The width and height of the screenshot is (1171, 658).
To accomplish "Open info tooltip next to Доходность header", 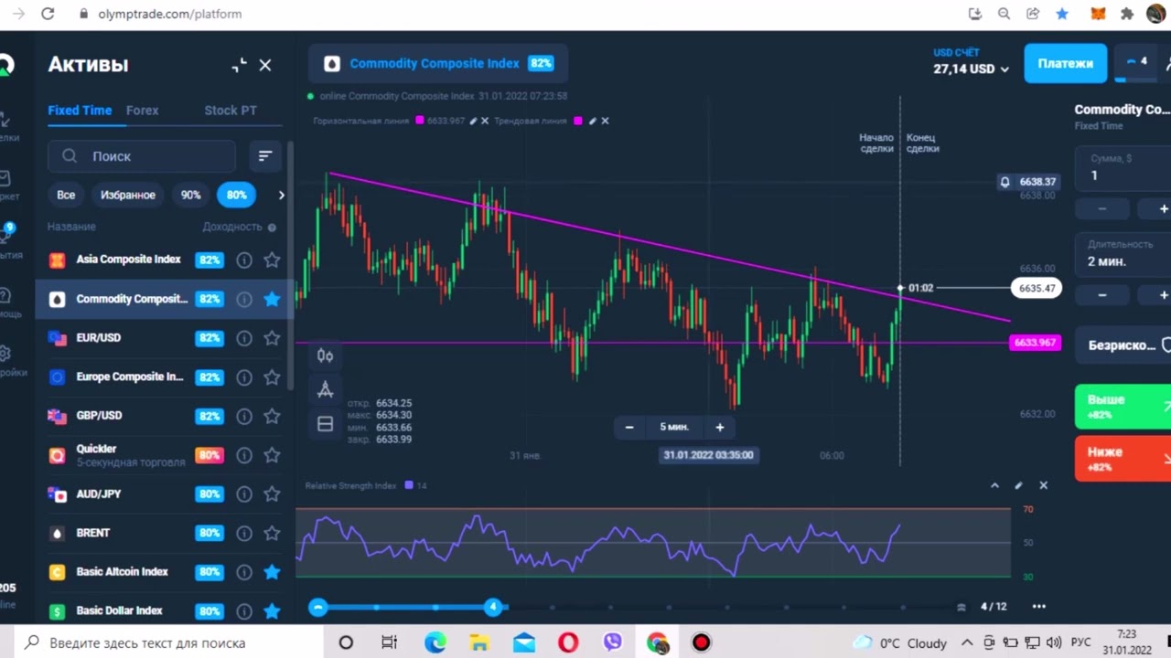I will click(272, 227).
